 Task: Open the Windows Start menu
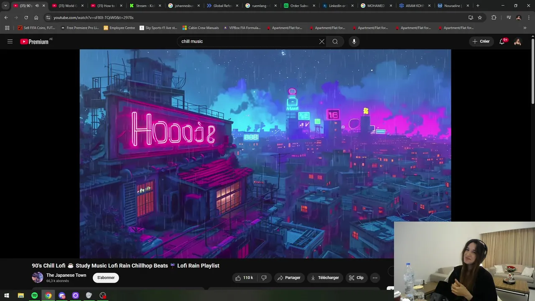point(7,296)
